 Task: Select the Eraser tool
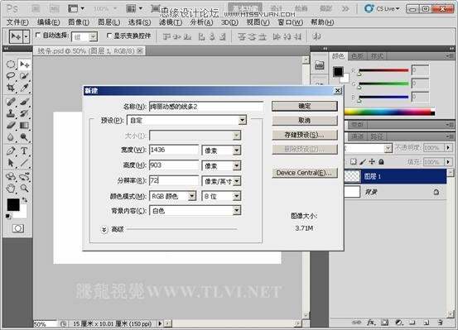[11, 125]
